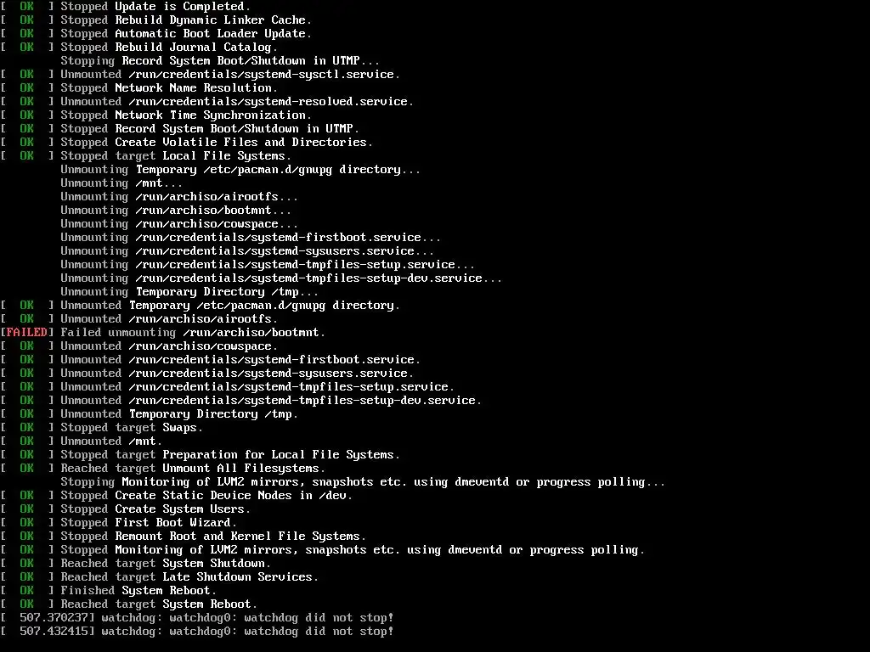This screenshot has width=870, height=652.
Task: Click 'Unmounting /run/archiso/airootfs...' line
Action: click(179, 197)
